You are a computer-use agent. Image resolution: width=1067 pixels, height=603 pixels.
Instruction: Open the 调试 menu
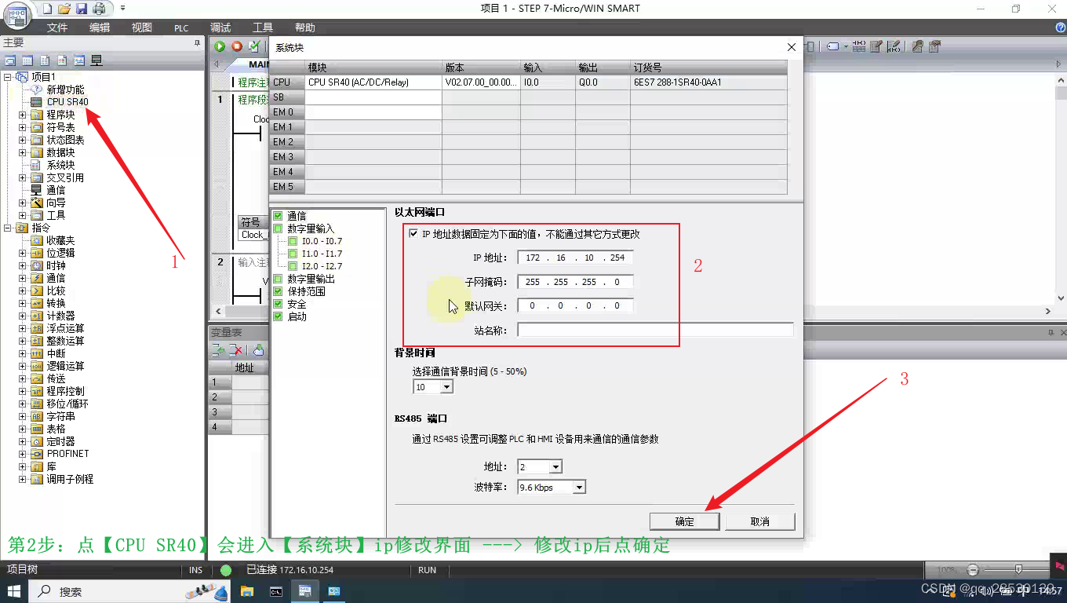(220, 27)
